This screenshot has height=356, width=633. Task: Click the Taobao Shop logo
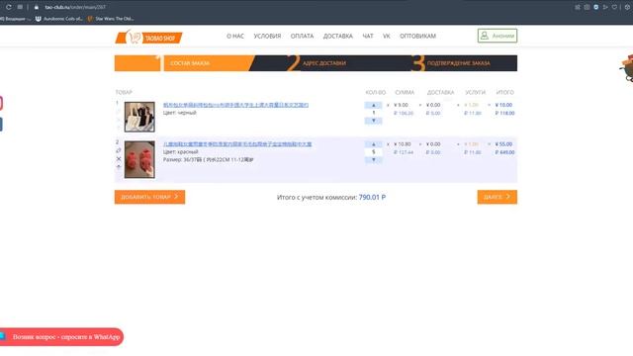coord(148,38)
